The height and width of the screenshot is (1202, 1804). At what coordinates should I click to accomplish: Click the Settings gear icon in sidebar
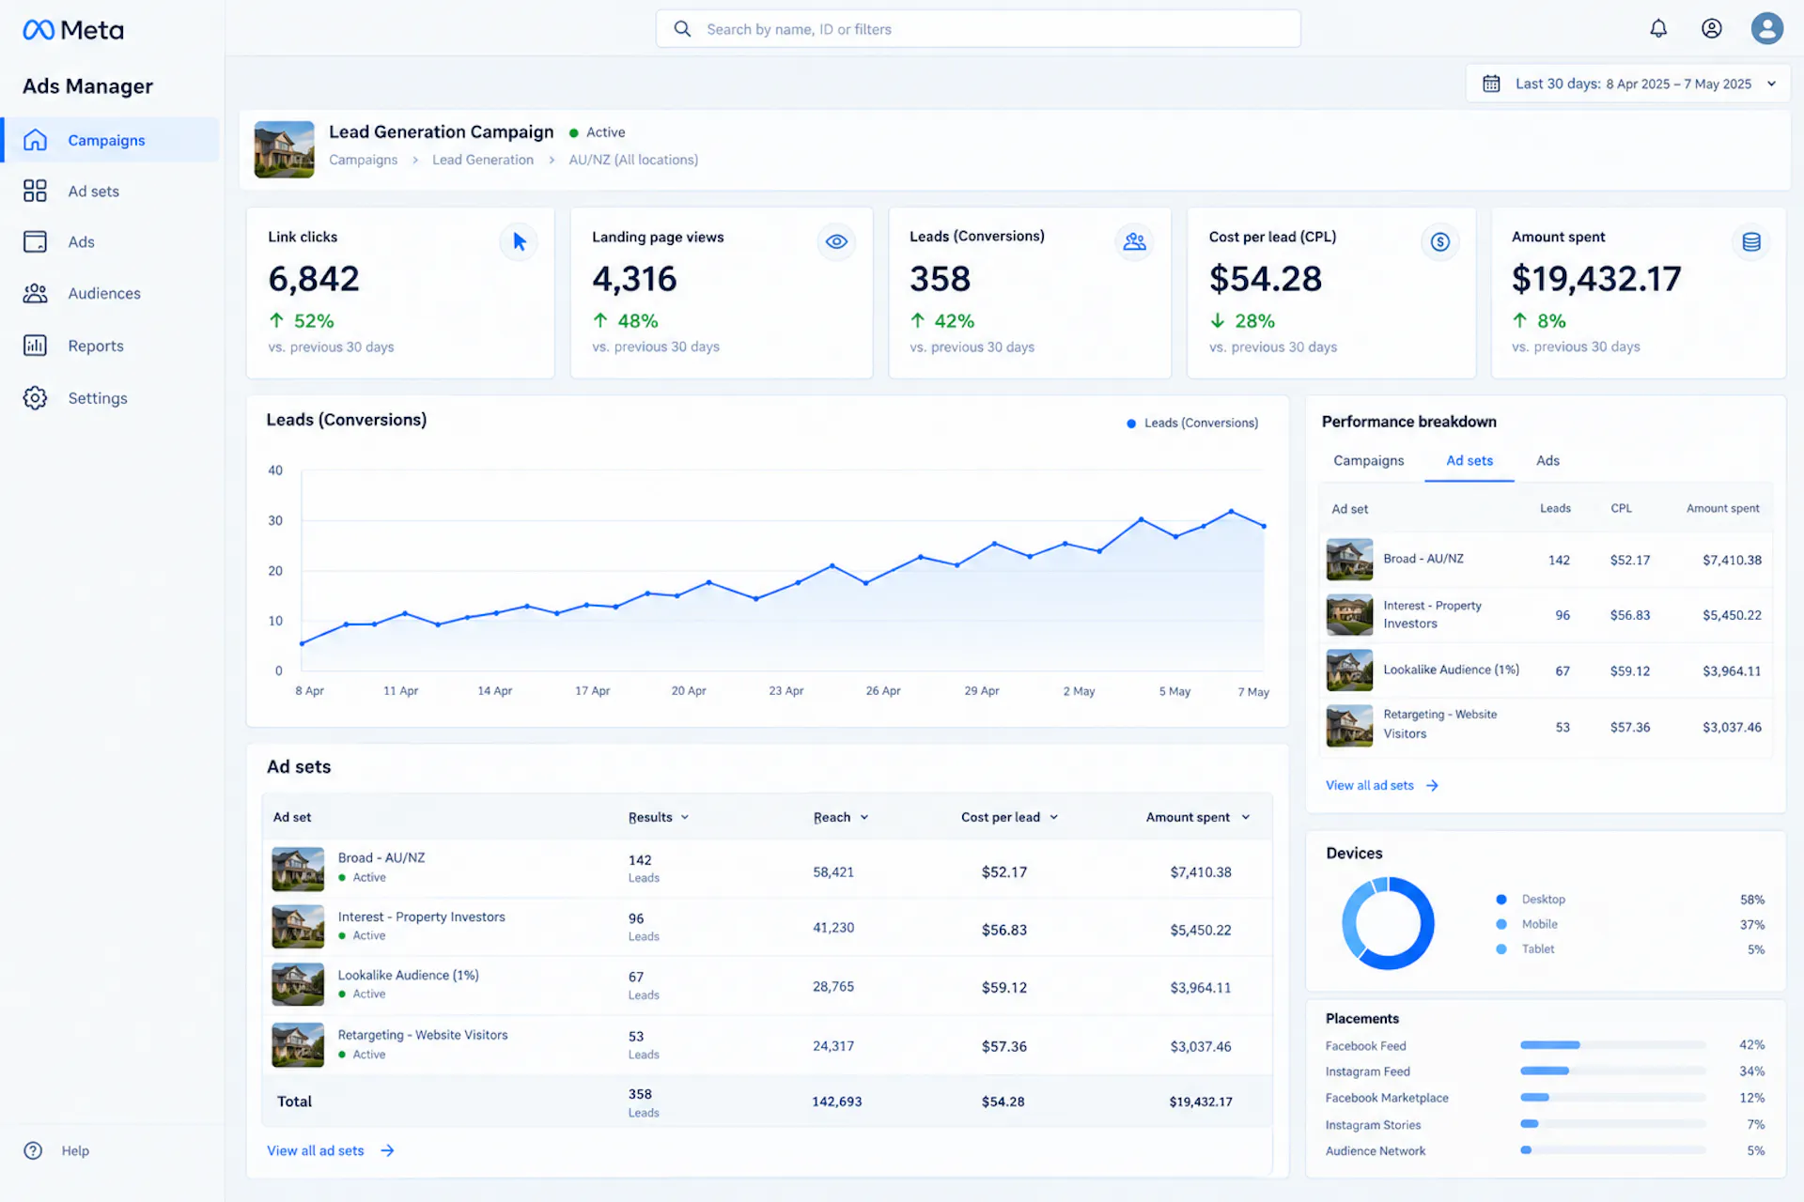point(35,398)
